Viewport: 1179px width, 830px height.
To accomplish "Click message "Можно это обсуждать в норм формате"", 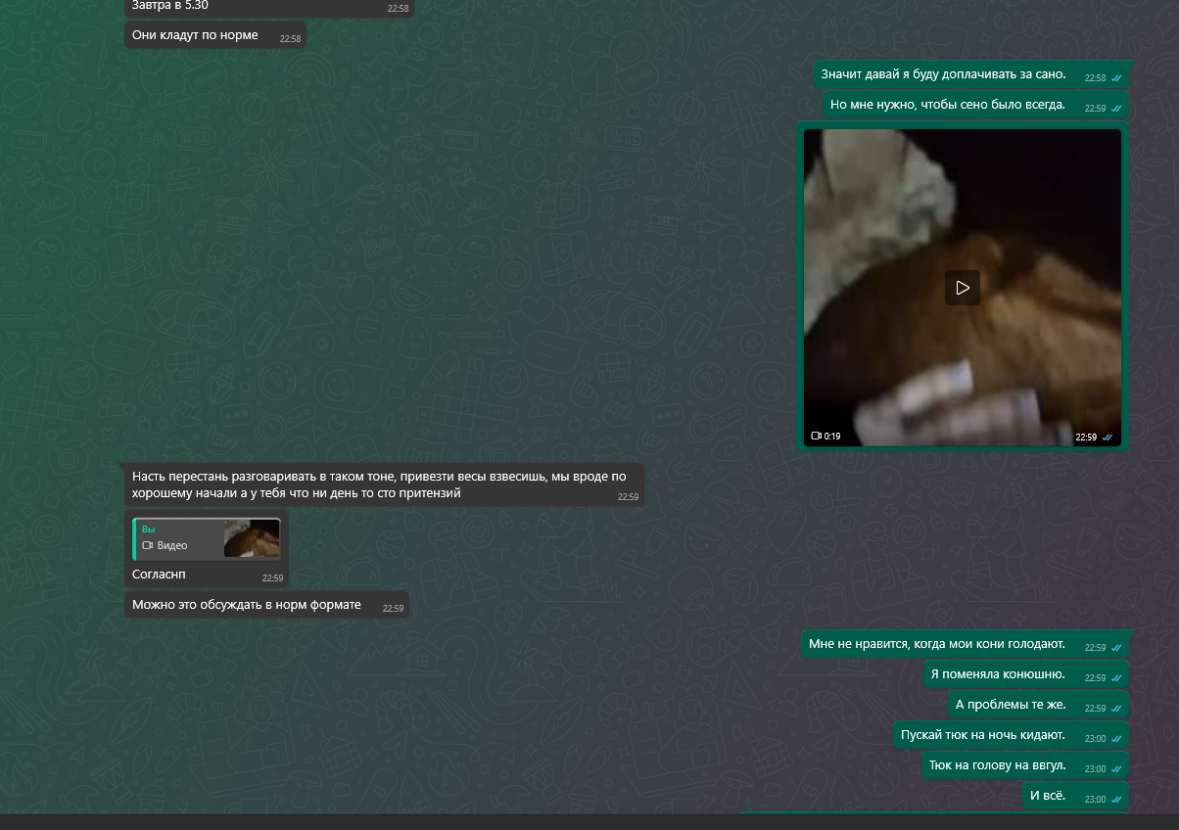I will (x=247, y=605).
